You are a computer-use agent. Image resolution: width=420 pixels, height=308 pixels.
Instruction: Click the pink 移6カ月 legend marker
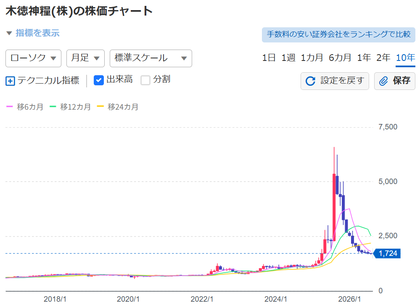9,107
